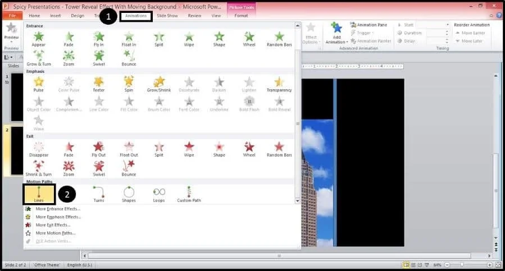Choose the Transparency emphasis effect
The height and width of the screenshot is (271, 505).
(x=279, y=85)
